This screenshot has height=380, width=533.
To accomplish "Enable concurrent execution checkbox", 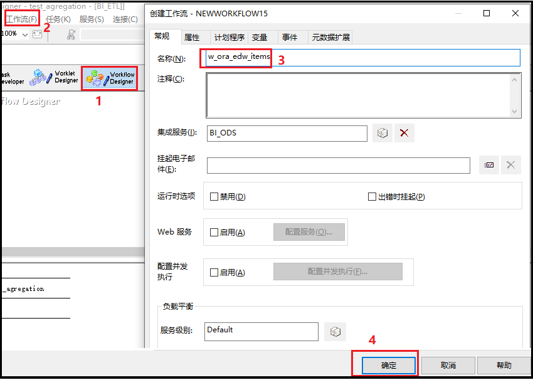I will pos(214,272).
